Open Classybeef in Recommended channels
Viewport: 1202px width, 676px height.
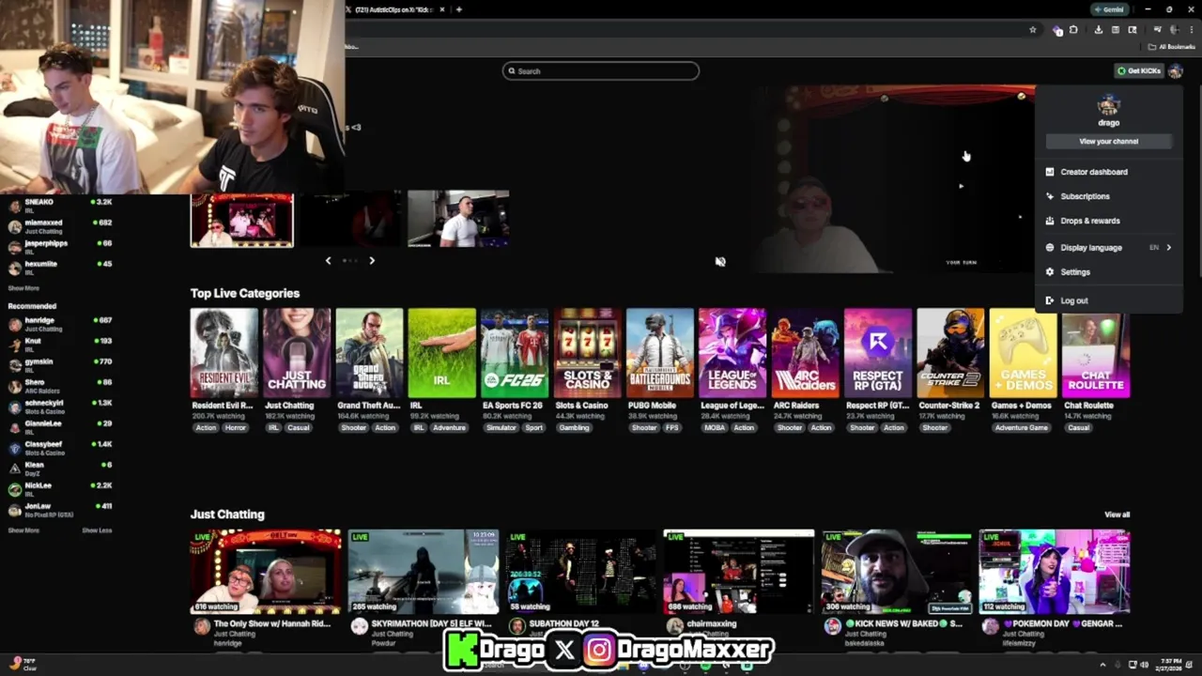point(60,448)
